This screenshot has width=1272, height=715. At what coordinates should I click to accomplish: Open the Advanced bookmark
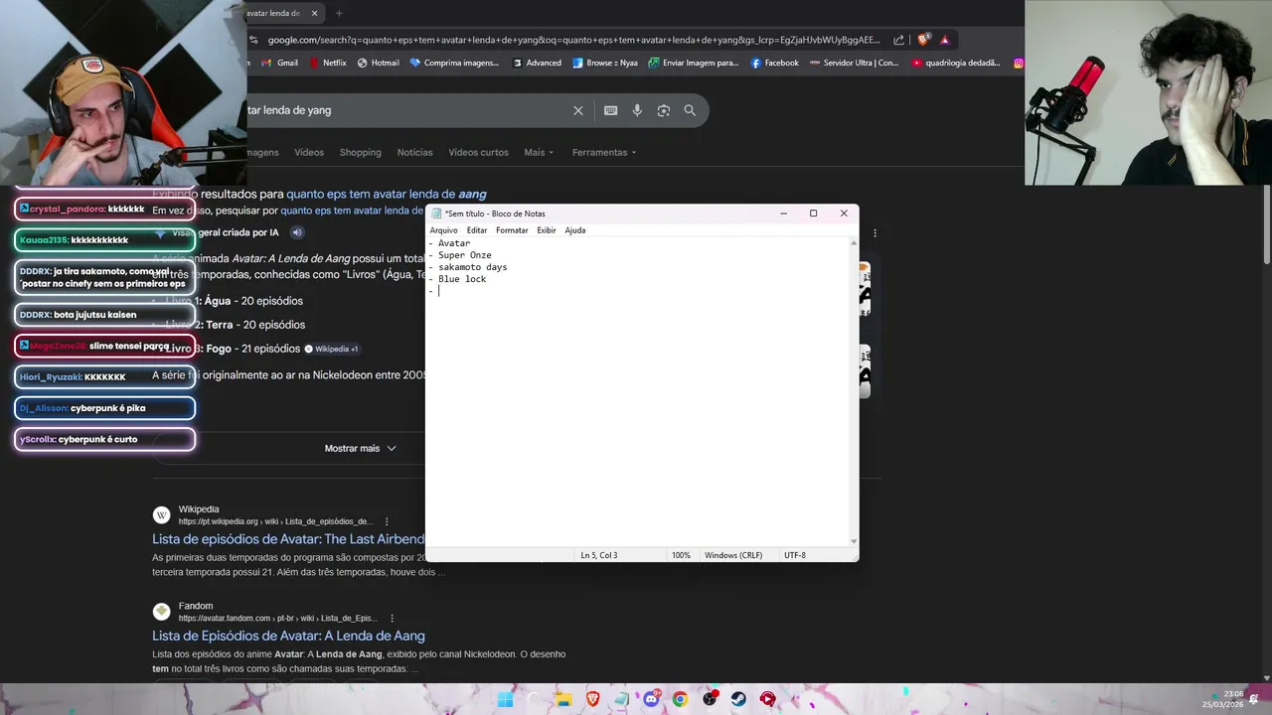(537, 63)
